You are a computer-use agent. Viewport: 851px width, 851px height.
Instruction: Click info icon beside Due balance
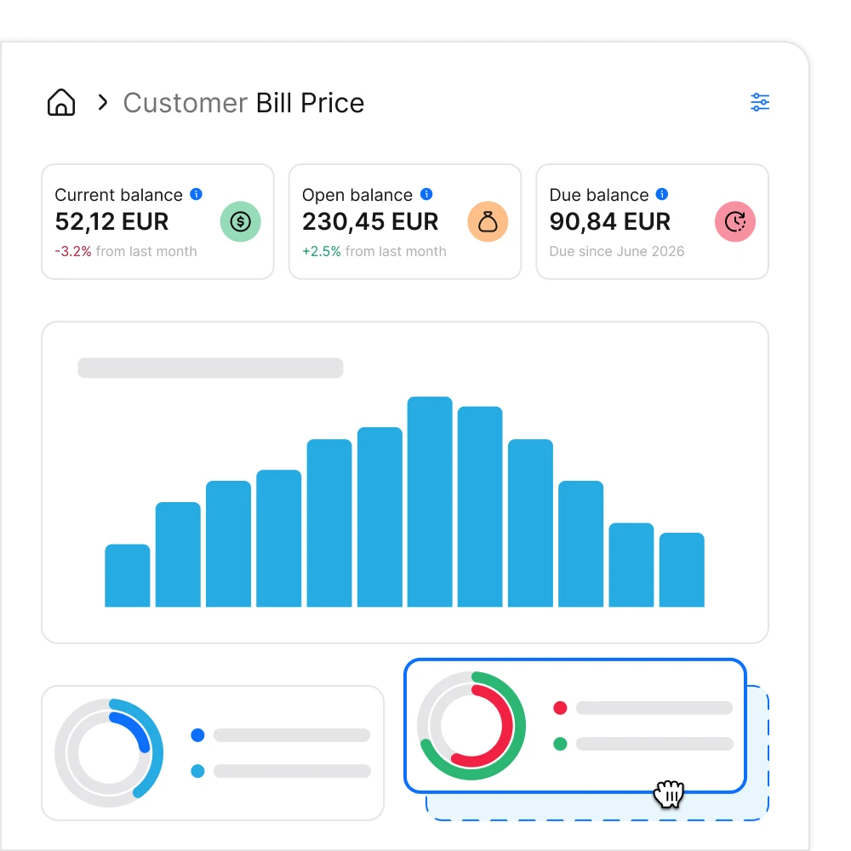(x=662, y=194)
